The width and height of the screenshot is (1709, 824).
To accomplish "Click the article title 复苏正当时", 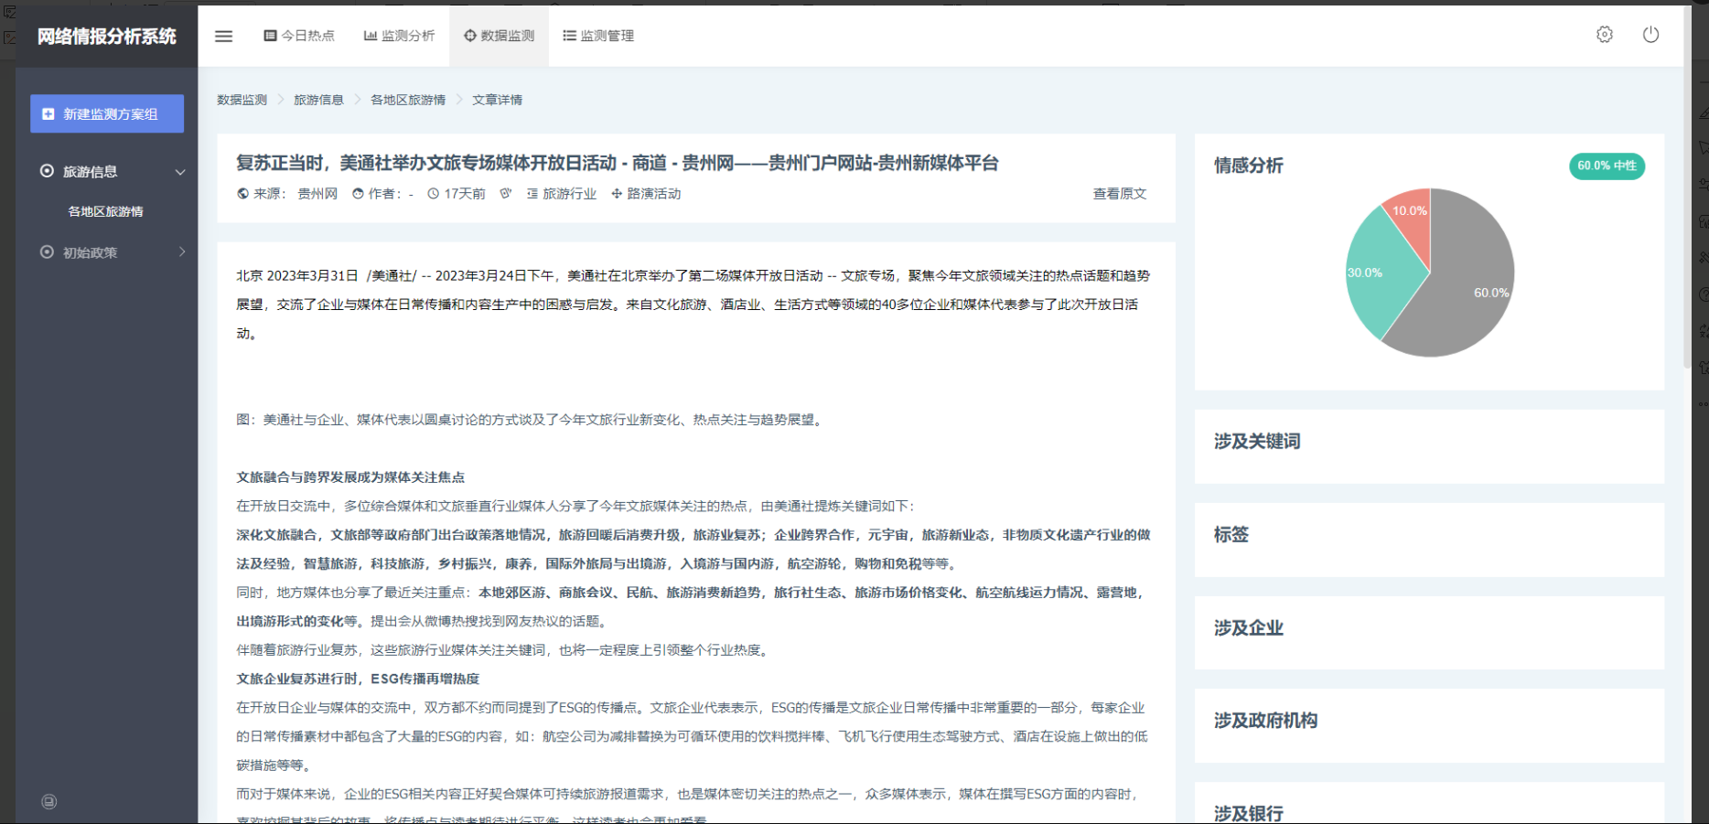I will (618, 163).
